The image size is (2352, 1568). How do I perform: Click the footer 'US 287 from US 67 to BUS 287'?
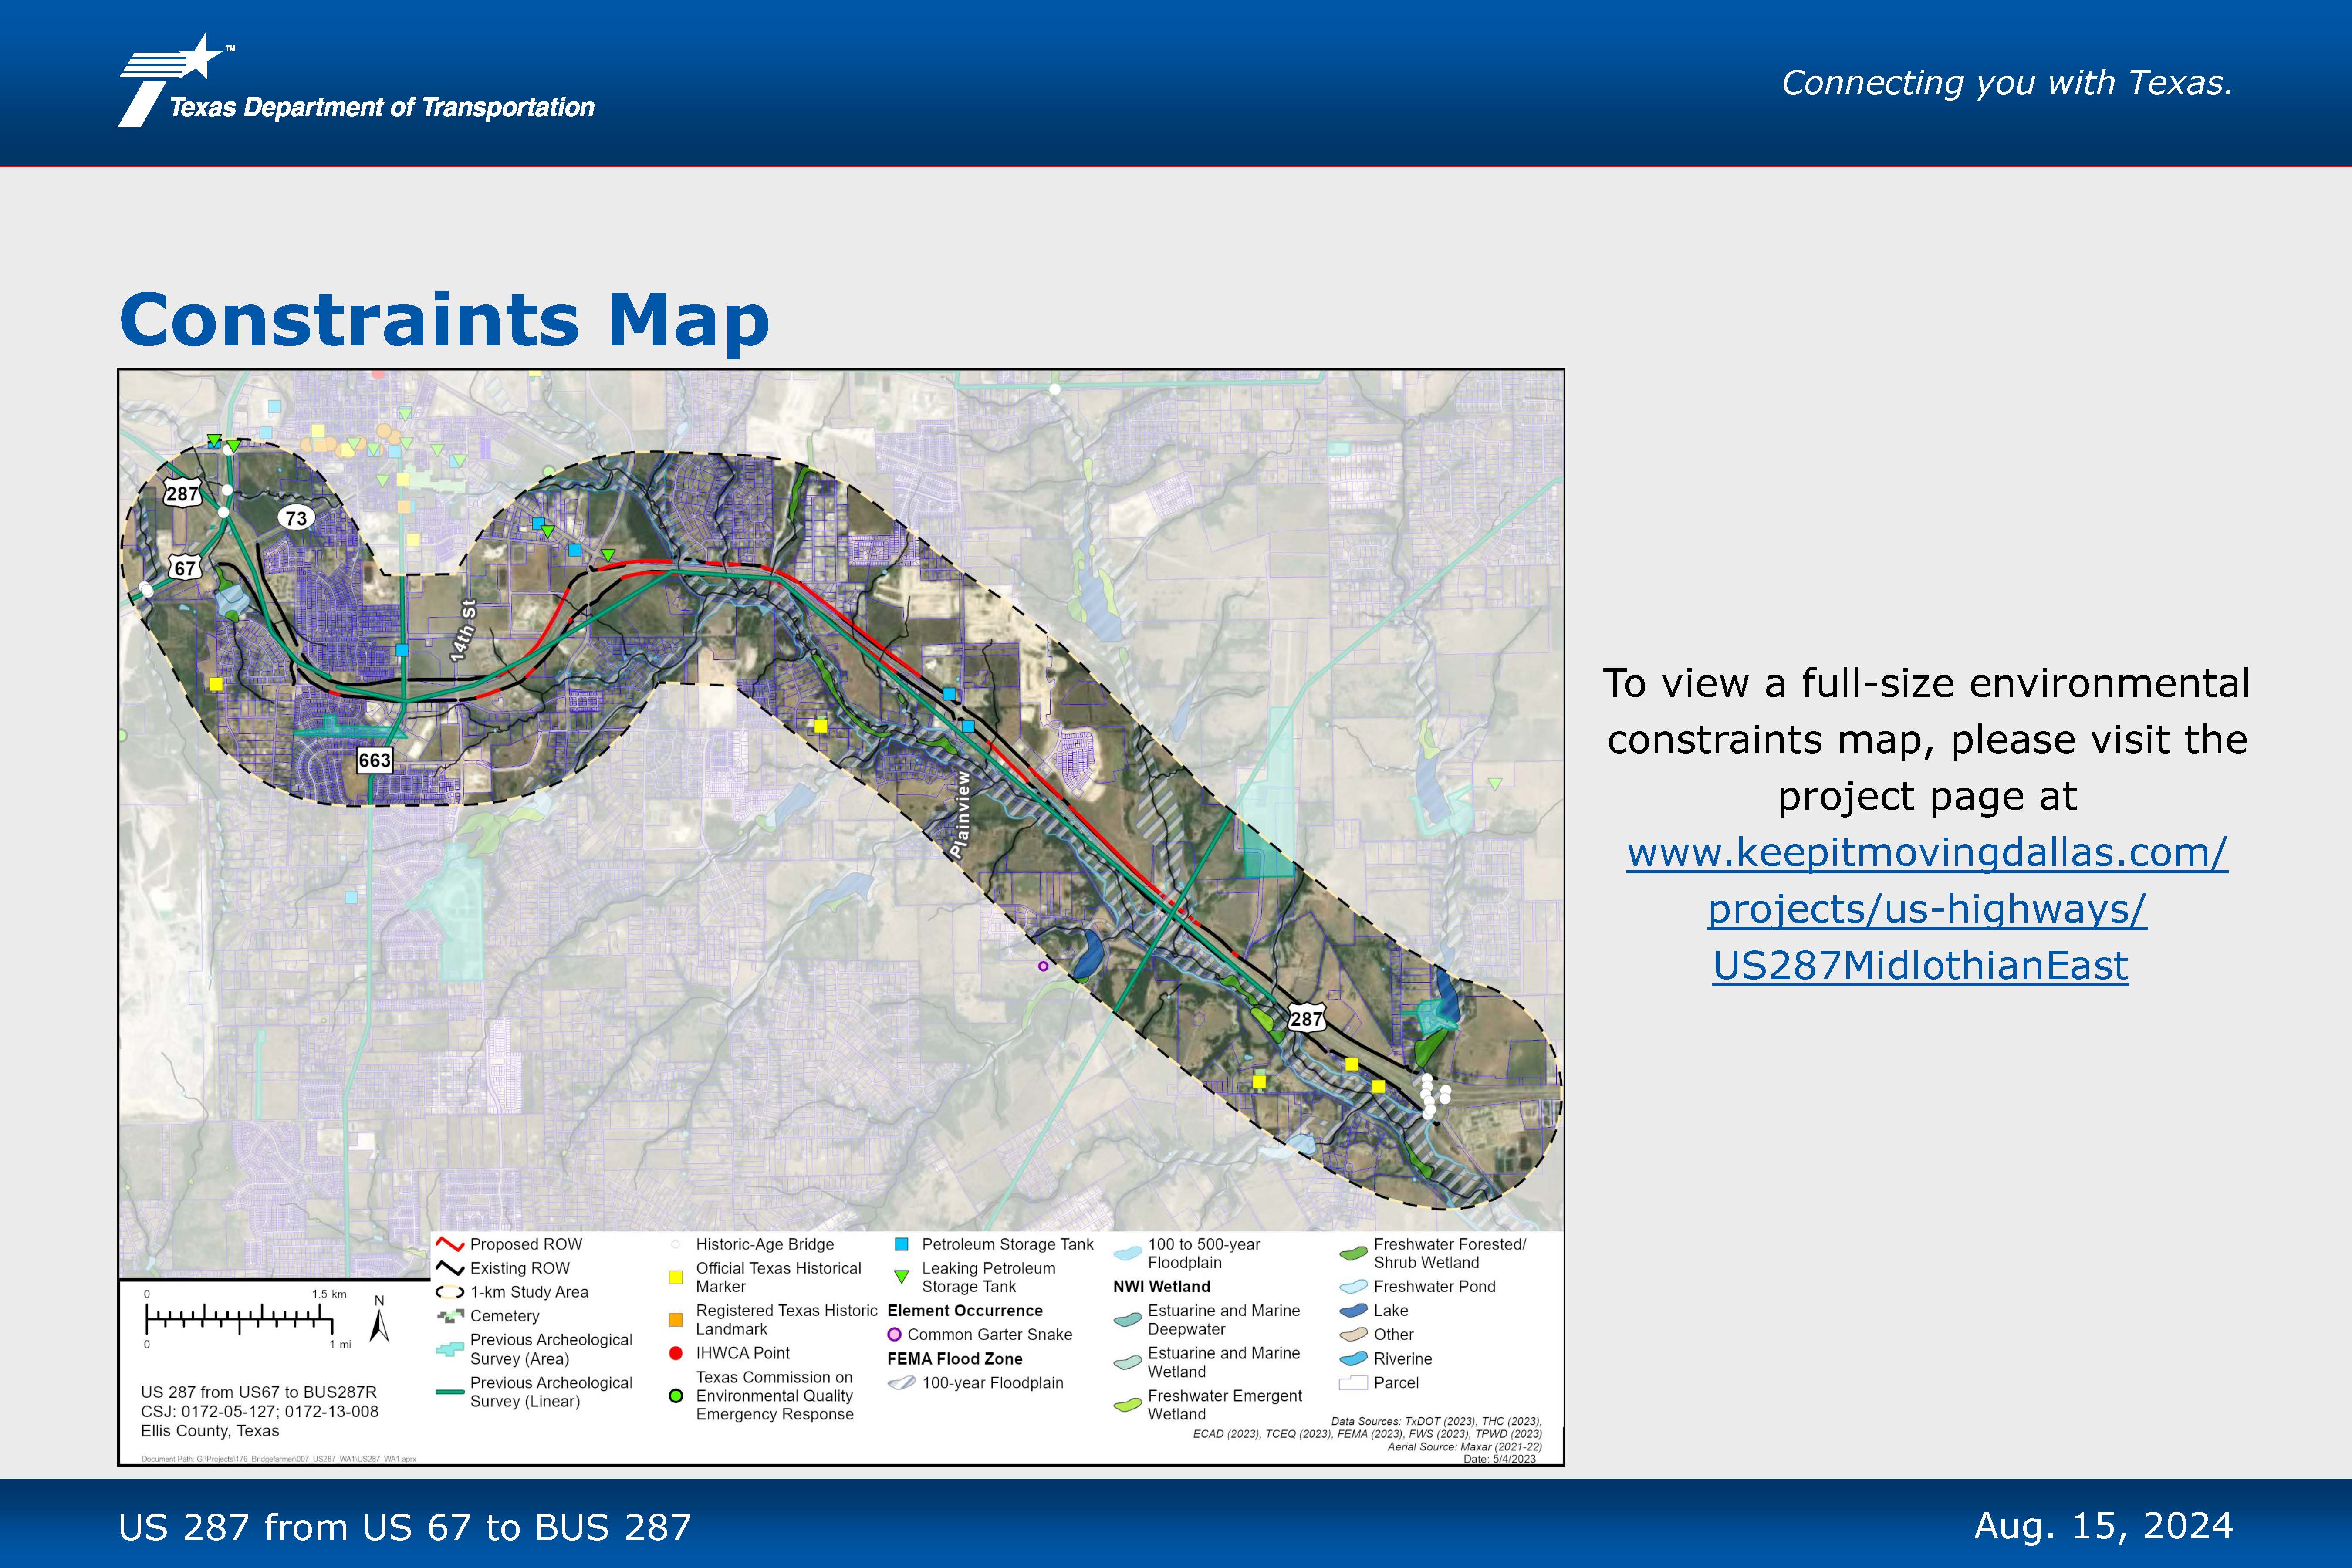(405, 1527)
